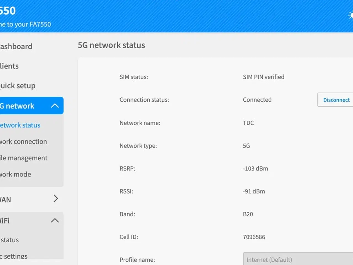Click the Welcome to your FA7550 banner text

26,24
